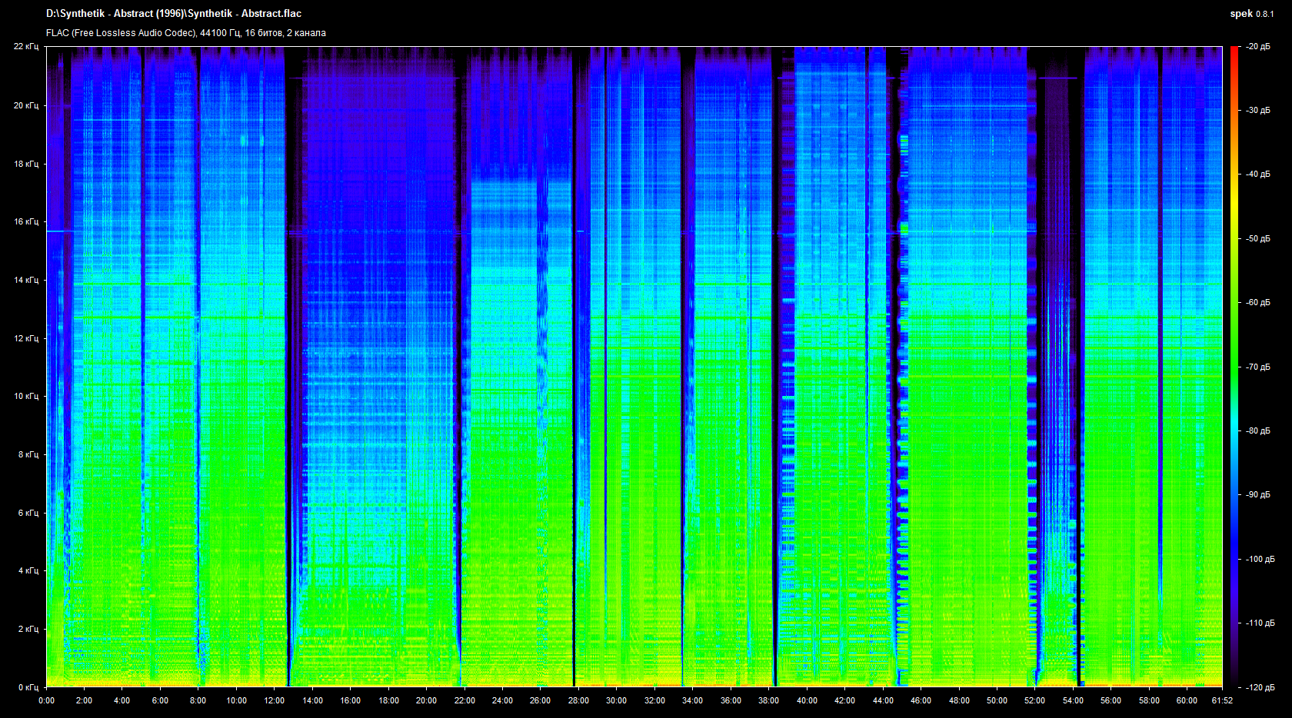Click the -70 дБ scale label
Viewport: 1292px width, 718px height.
[x=1258, y=367]
